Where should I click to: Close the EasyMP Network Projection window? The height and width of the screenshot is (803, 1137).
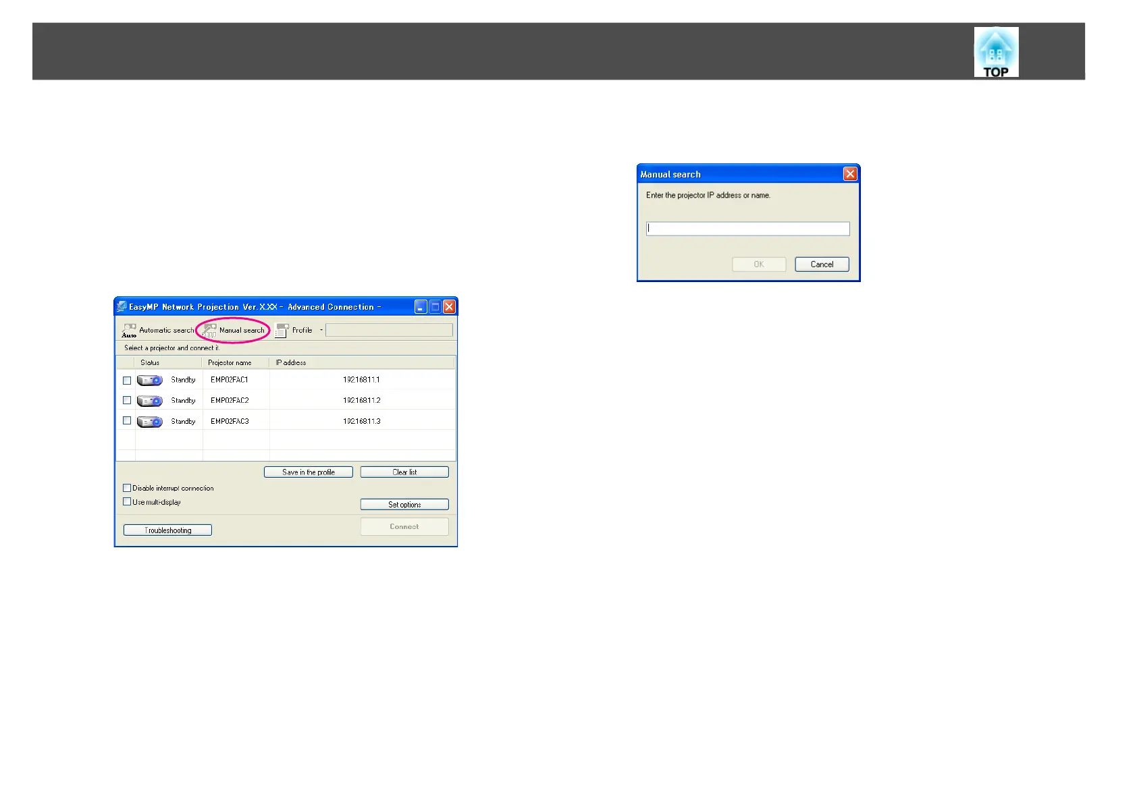pyautogui.click(x=449, y=307)
